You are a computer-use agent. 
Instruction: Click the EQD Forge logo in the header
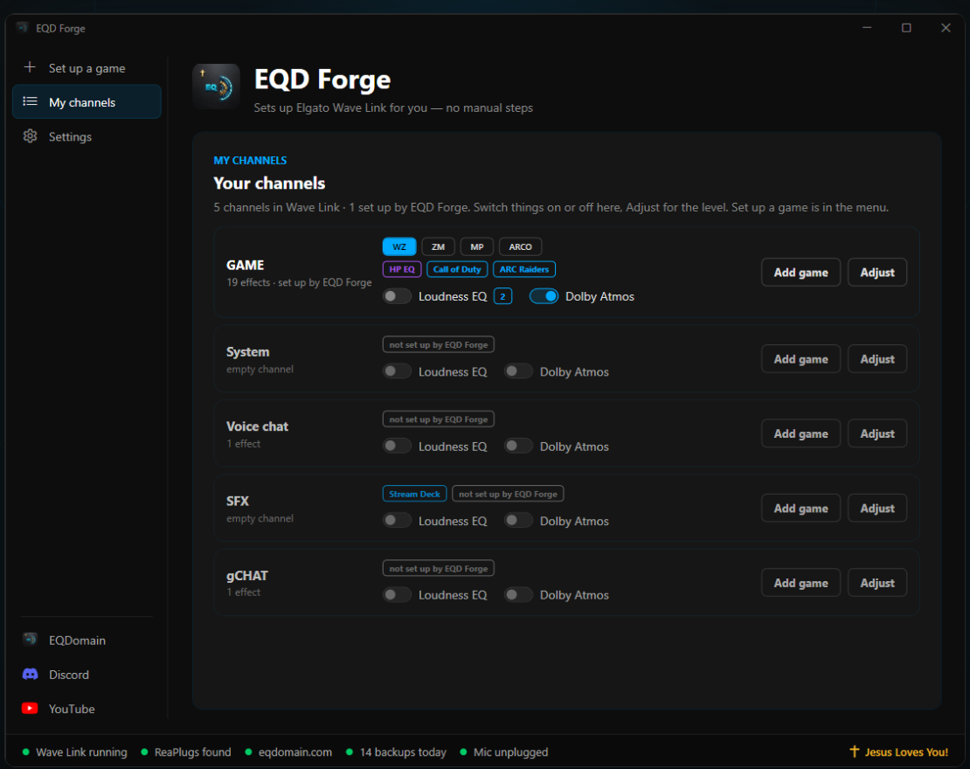pos(216,87)
